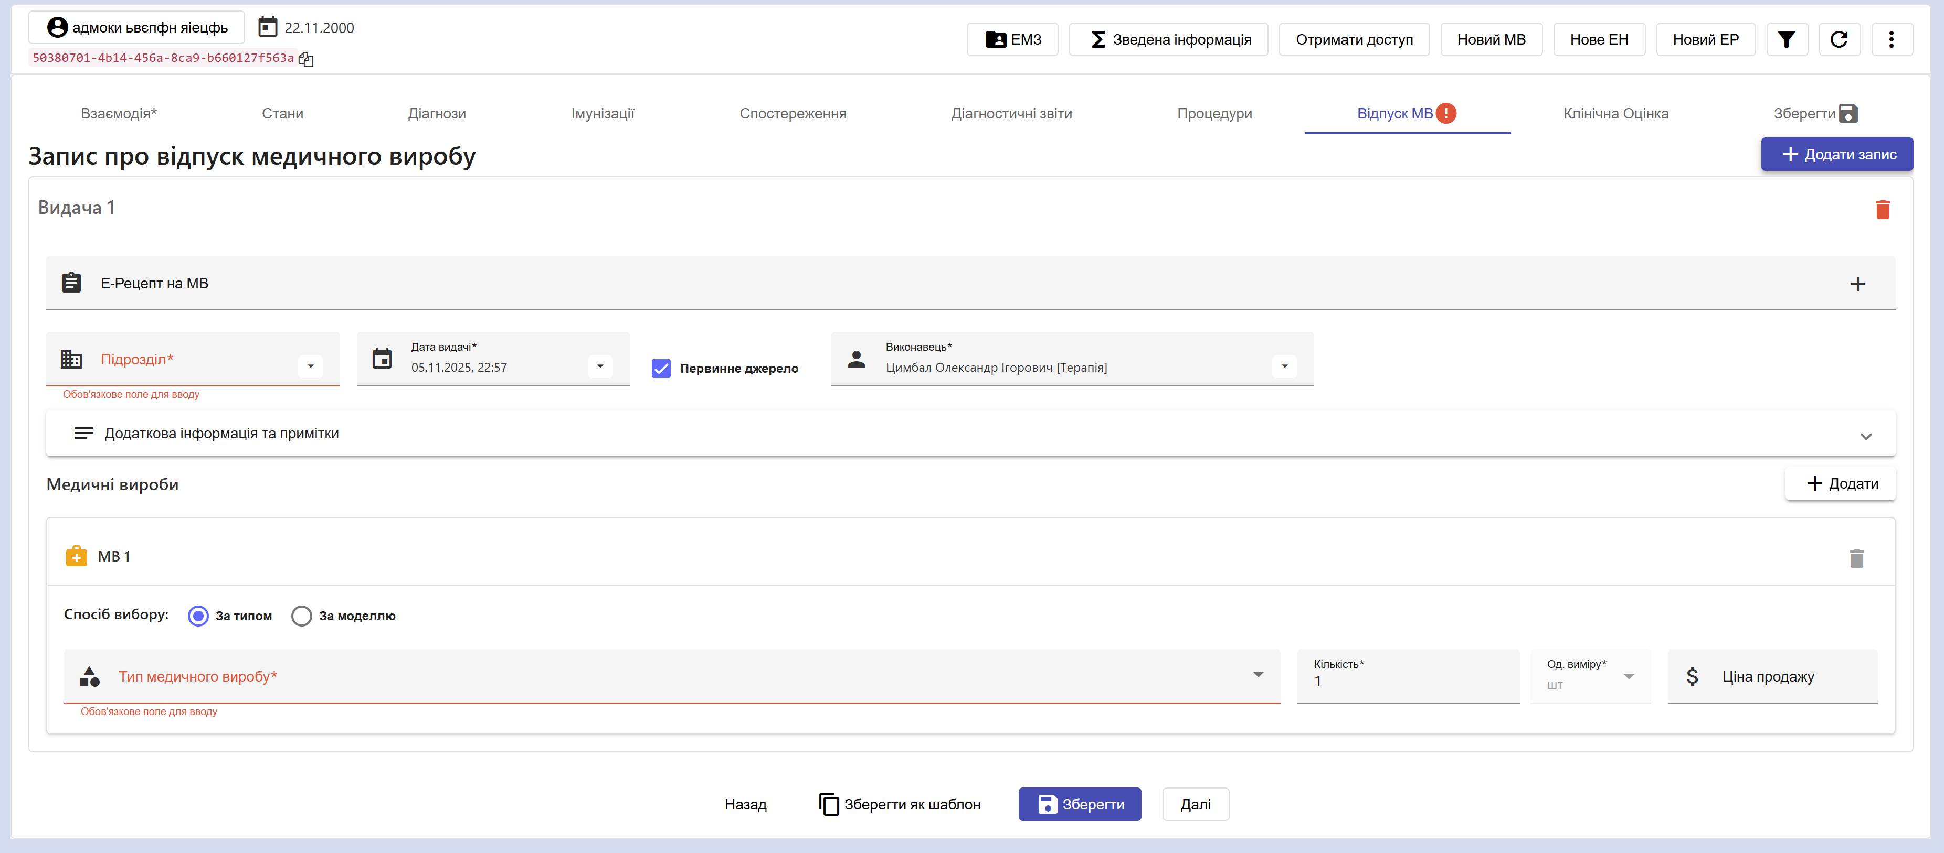Screen dimensions: 1944x853
Task: Open the Підрозділ dropdown
Action: [310, 366]
